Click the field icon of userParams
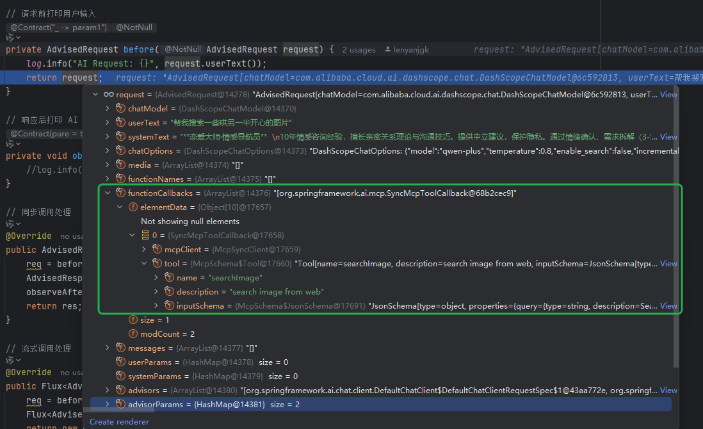 coord(120,362)
